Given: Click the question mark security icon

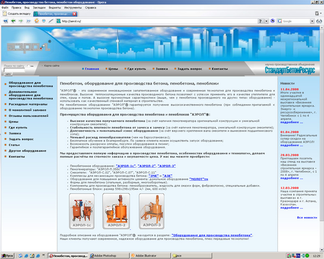Looking at the screenshot, I should (x=260, y=21).
